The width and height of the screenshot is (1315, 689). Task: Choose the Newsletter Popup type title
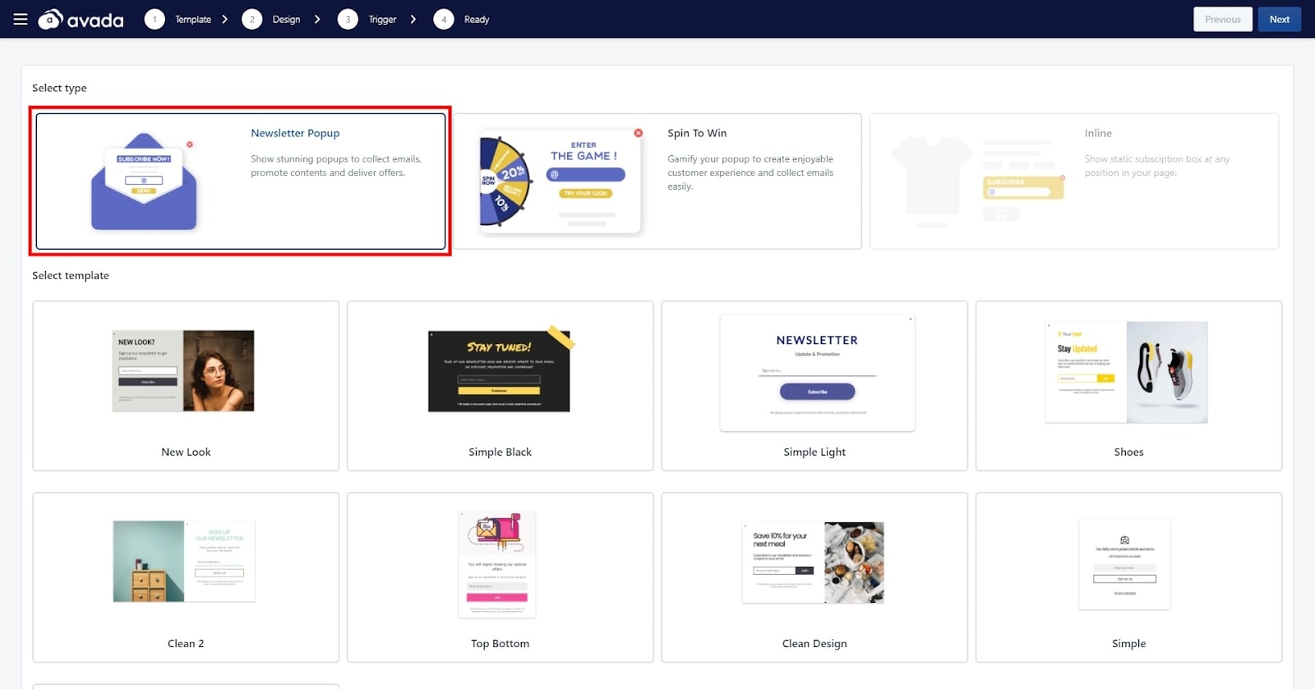pos(295,133)
